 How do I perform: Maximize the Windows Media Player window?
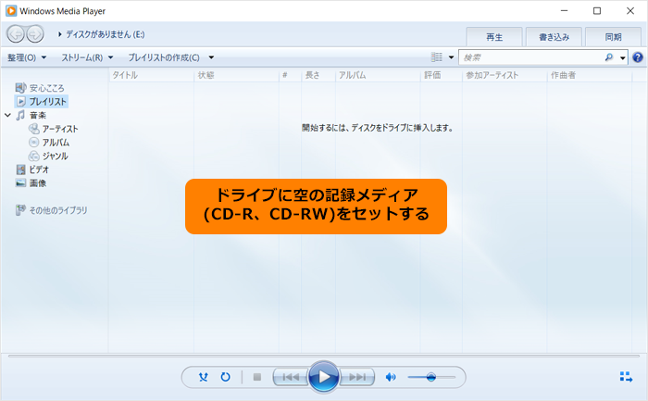597,11
